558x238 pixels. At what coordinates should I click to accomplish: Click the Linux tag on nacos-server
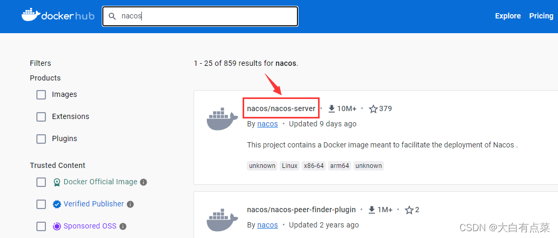click(x=290, y=166)
